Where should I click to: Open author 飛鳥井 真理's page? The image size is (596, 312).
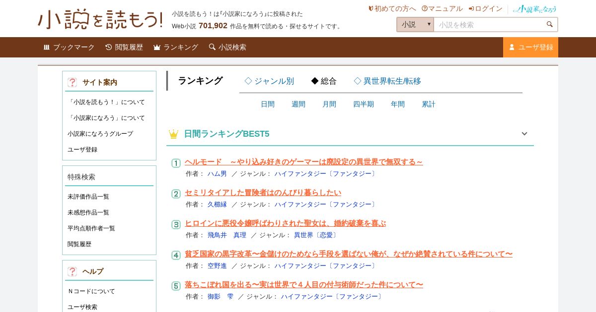[227, 235]
